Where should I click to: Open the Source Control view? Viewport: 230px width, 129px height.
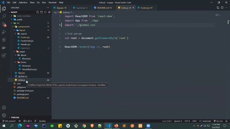click(4, 24)
